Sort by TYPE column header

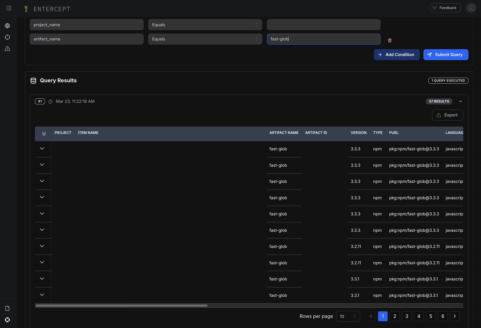(x=378, y=133)
